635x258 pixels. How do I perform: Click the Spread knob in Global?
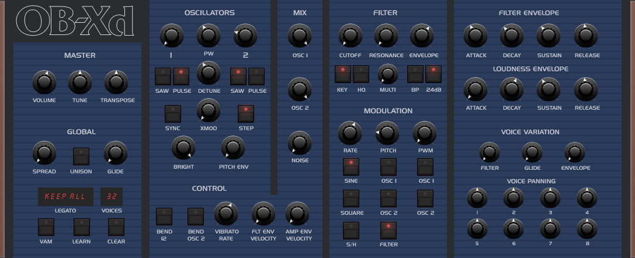pos(44,153)
